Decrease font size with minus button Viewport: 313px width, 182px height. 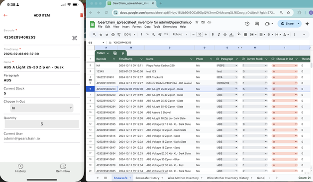point(193,34)
